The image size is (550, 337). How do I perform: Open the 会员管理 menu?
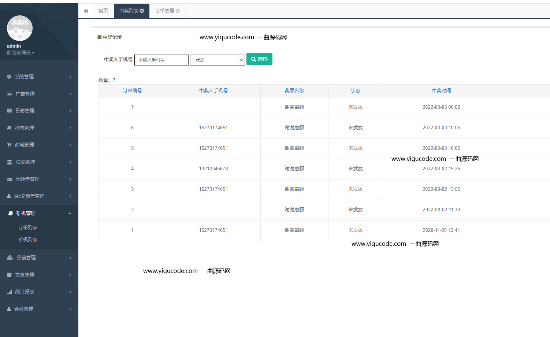[39, 309]
